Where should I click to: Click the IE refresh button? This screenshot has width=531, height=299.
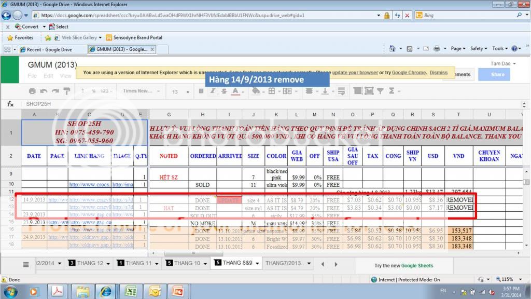[x=397, y=16]
